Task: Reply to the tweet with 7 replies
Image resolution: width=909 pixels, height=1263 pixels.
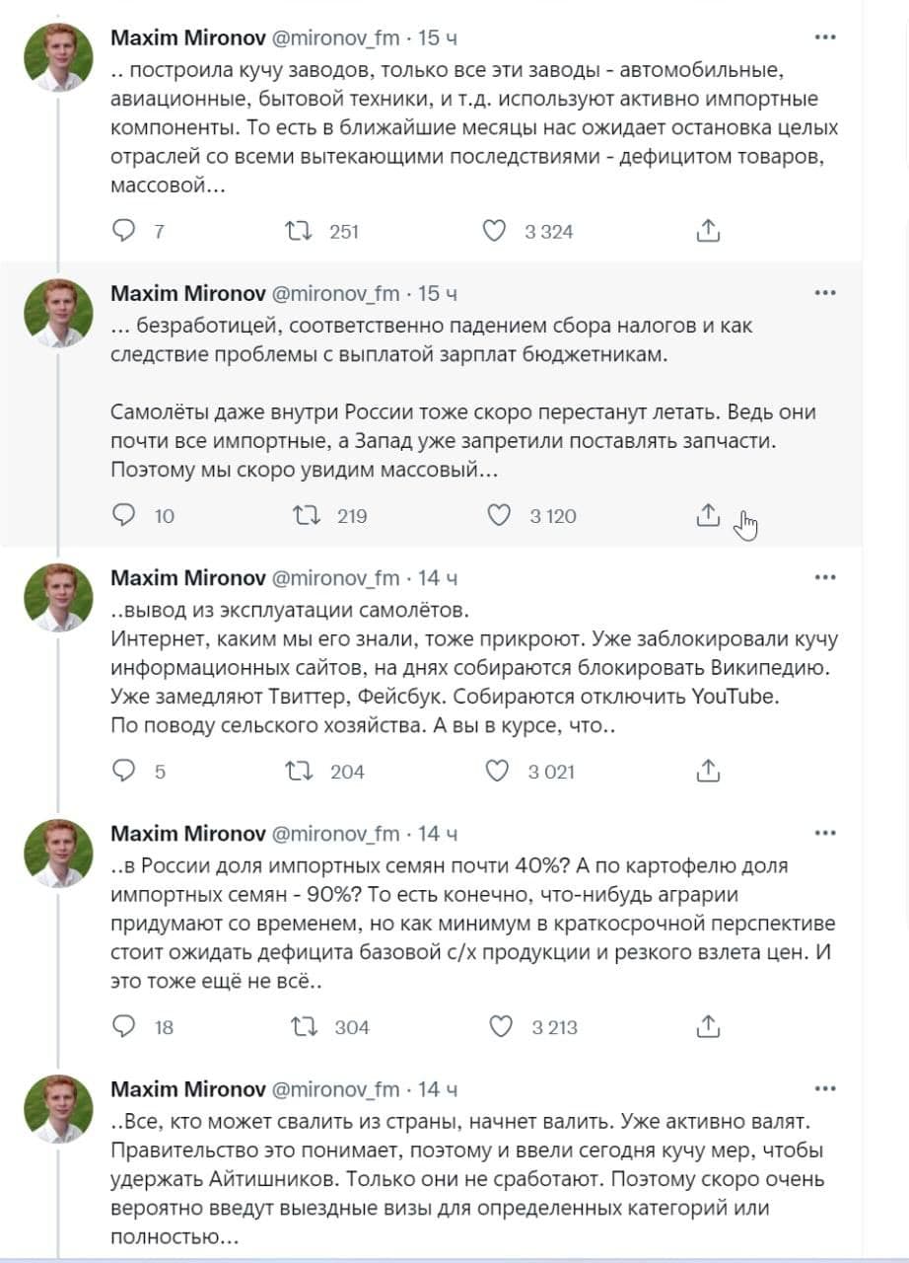Action: pyautogui.click(x=124, y=231)
